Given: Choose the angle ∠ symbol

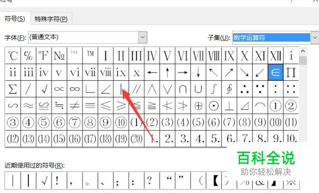Looking at the screenshot, I should [106, 89].
